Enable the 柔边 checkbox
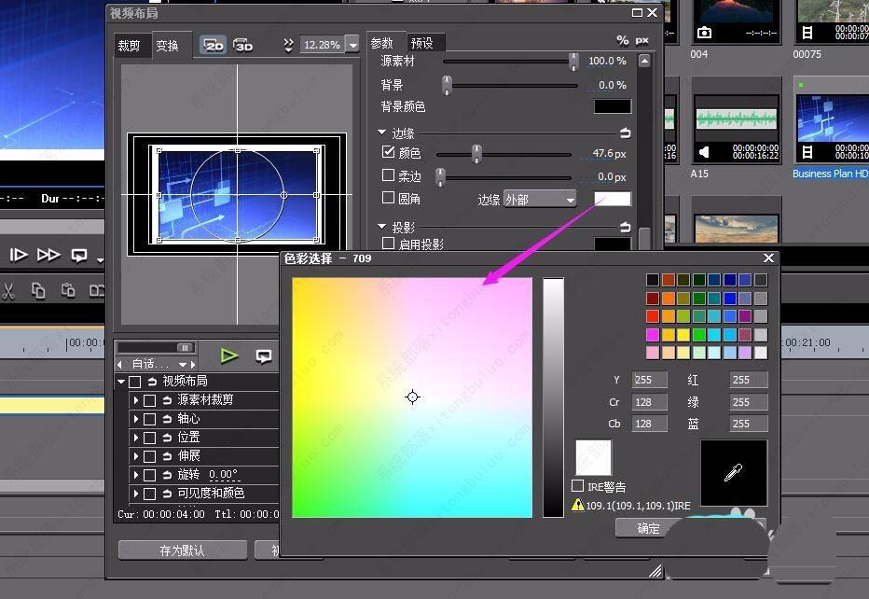This screenshot has height=599, width=869. point(389,175)
